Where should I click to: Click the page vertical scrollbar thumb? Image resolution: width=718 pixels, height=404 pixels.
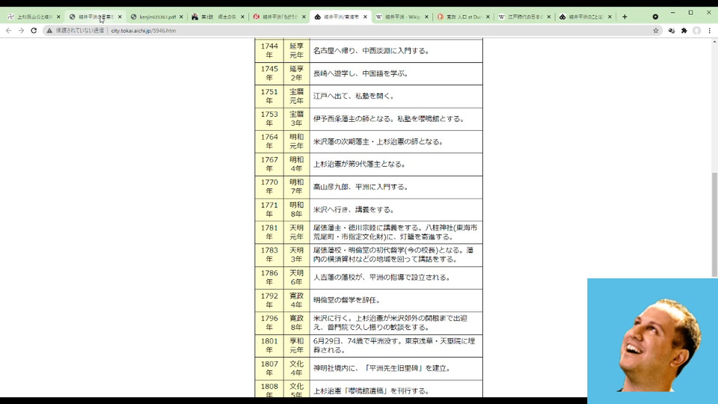coord(714,224)
